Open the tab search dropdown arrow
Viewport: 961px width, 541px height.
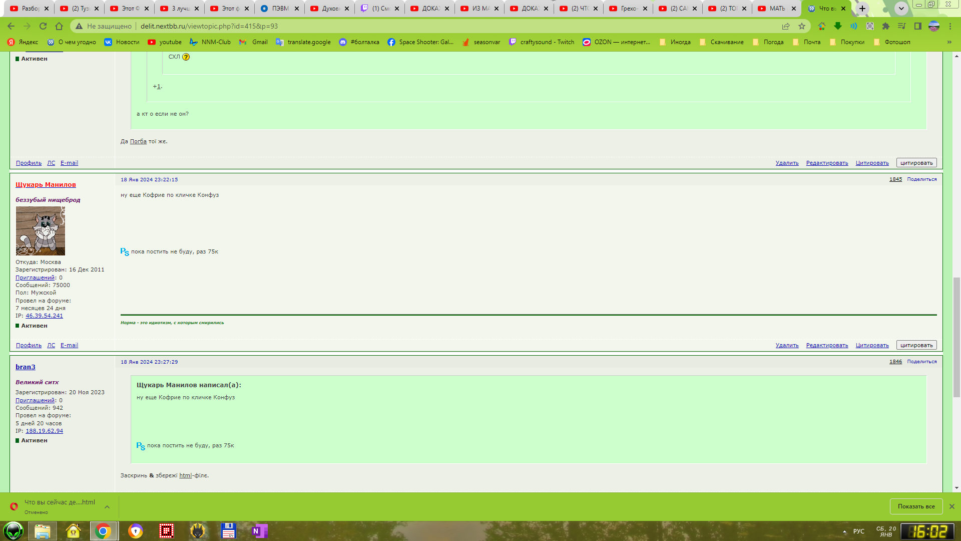coord(901,9)
